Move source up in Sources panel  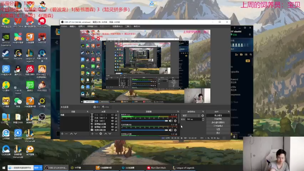106,134
